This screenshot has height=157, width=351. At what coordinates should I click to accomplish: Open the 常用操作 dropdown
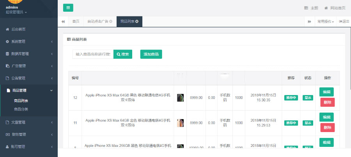click(325, 21)
